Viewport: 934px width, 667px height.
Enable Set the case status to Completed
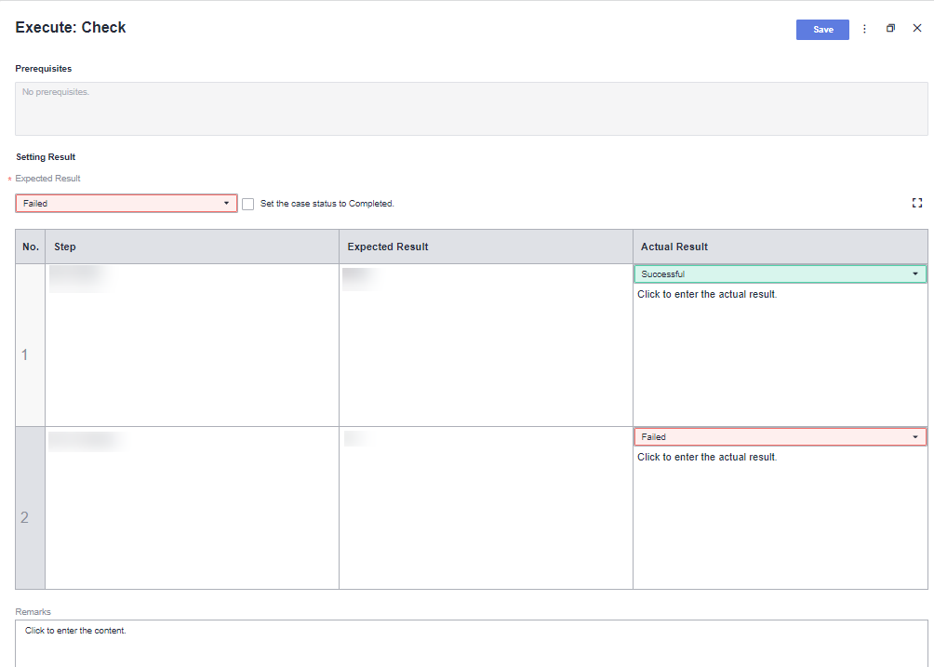(248, 204)
